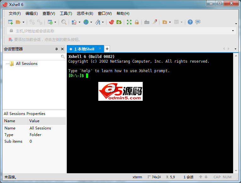Open the 查看(V) menu
The image size is (241, 183).
pyautogui.click(x=49, y=14)
